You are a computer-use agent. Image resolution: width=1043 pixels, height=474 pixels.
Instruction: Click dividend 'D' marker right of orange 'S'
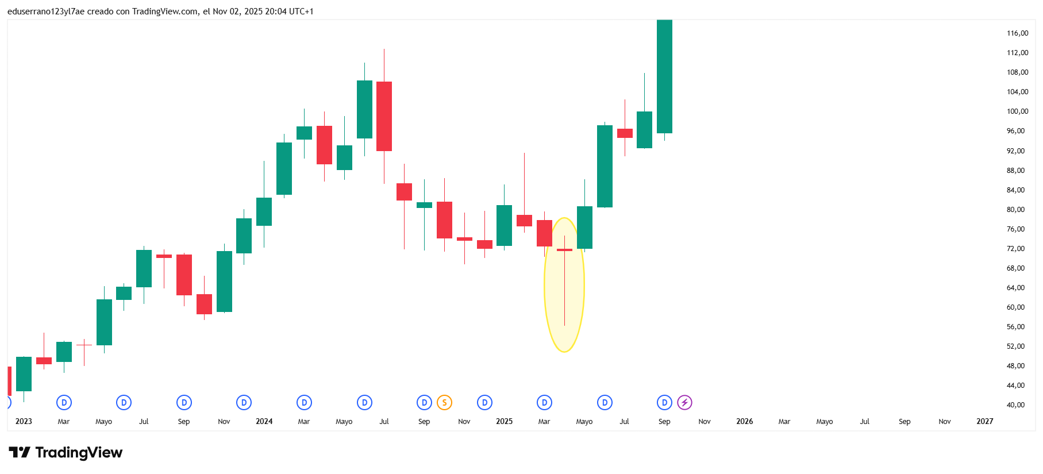click(x=484, y=403)
